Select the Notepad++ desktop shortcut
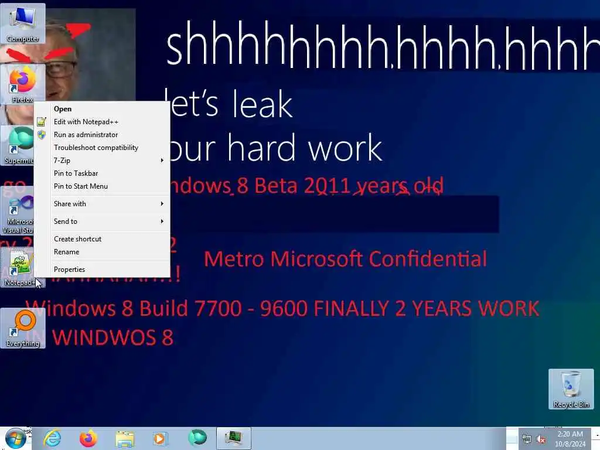This screenshot has height=450, width=600. 18,267
